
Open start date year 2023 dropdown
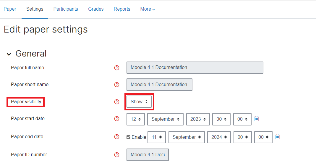coord(198,119)
